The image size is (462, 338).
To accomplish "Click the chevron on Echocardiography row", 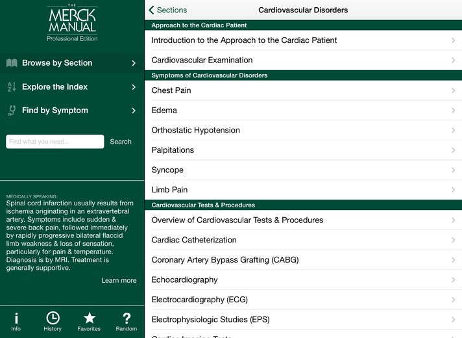I will point(453,280).
